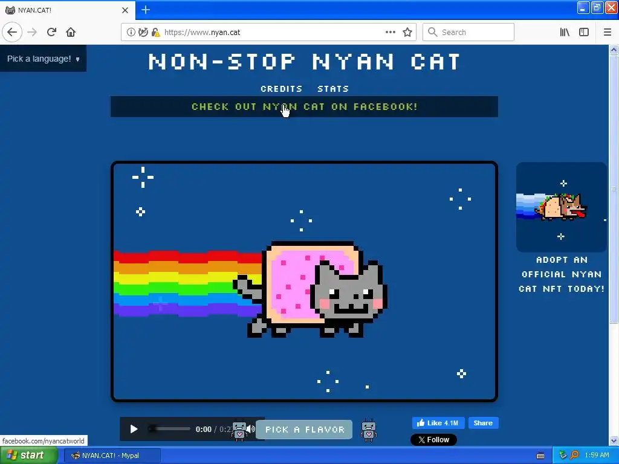
Task: Open the STATS link
Action: (x=333, y=89)
